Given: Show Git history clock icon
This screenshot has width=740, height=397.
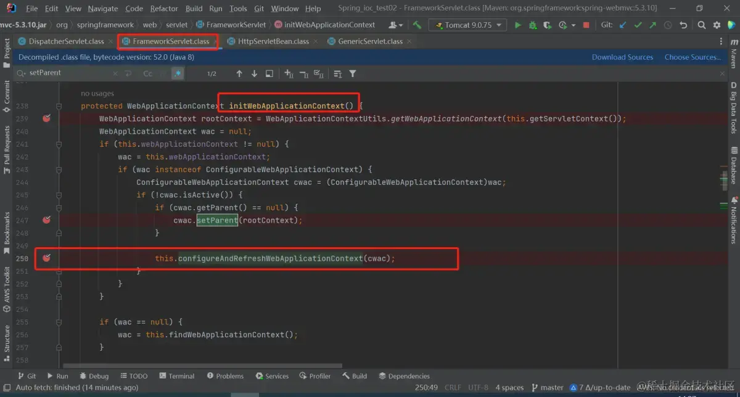Looking at the screenshot, I should coord(667,25).
